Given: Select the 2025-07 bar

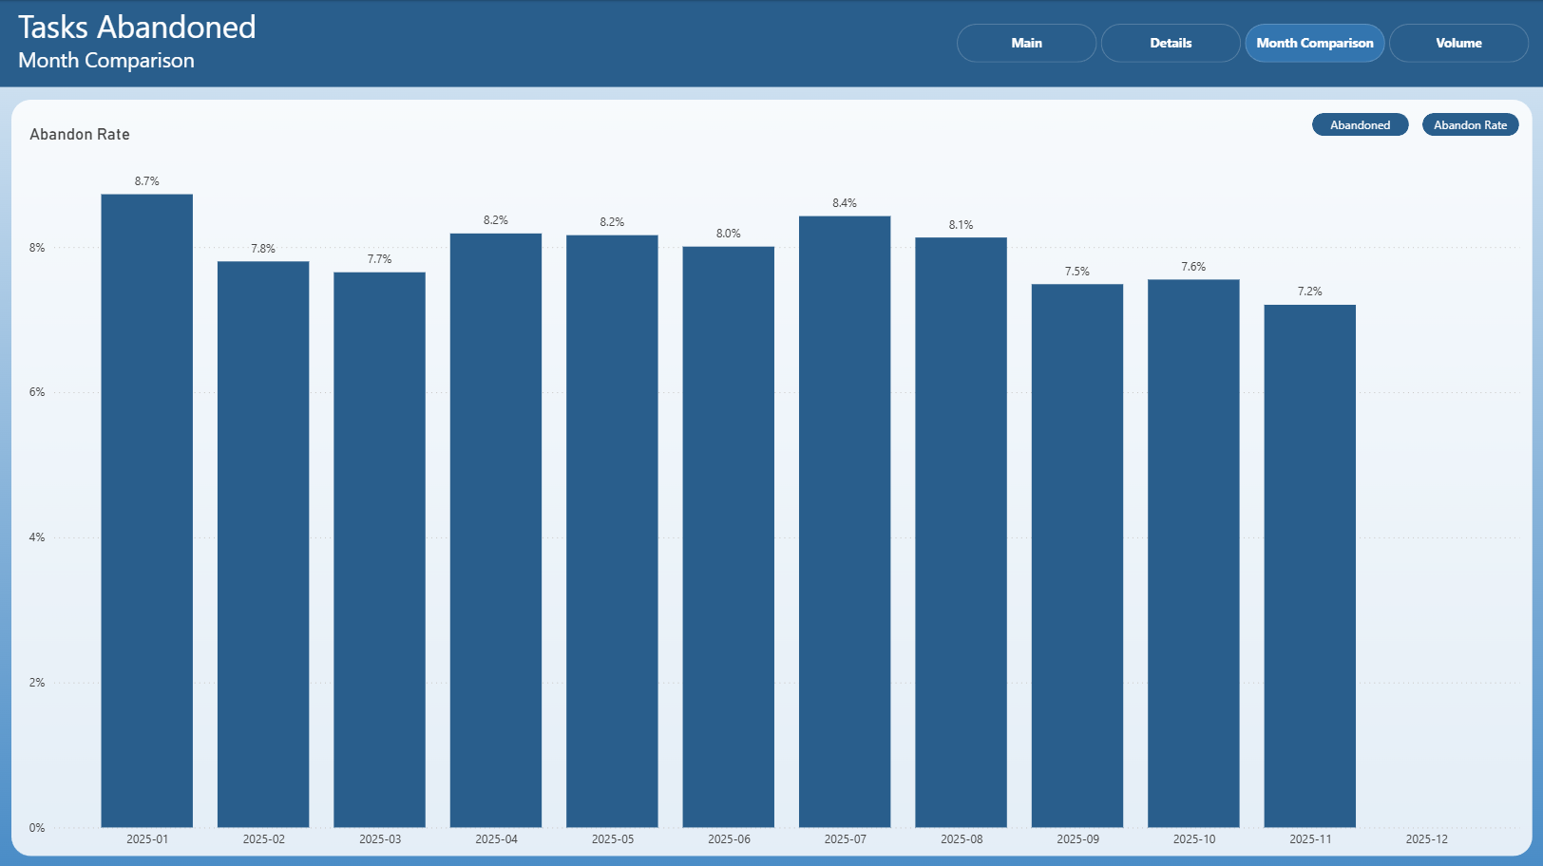Looking at the screenshot, I should coord(845,521).
